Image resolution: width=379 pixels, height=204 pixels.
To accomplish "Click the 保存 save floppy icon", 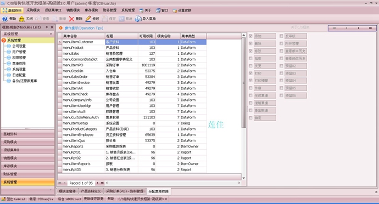I will point(105,19).
